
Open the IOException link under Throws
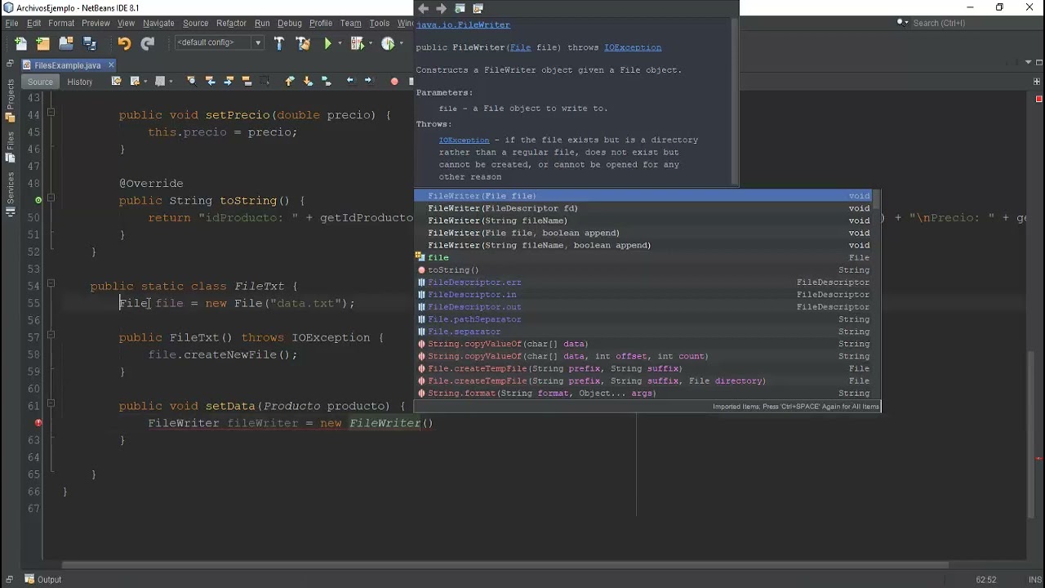(464, 140)
